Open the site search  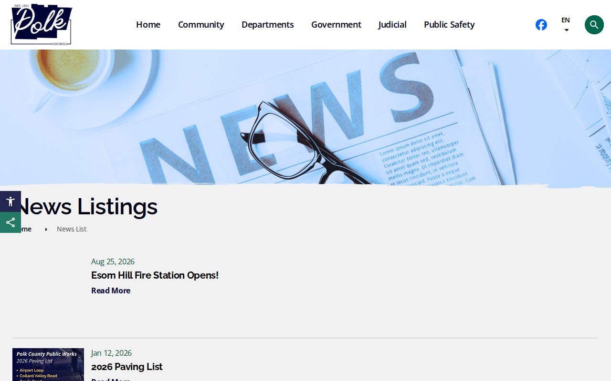coord(594,25)
